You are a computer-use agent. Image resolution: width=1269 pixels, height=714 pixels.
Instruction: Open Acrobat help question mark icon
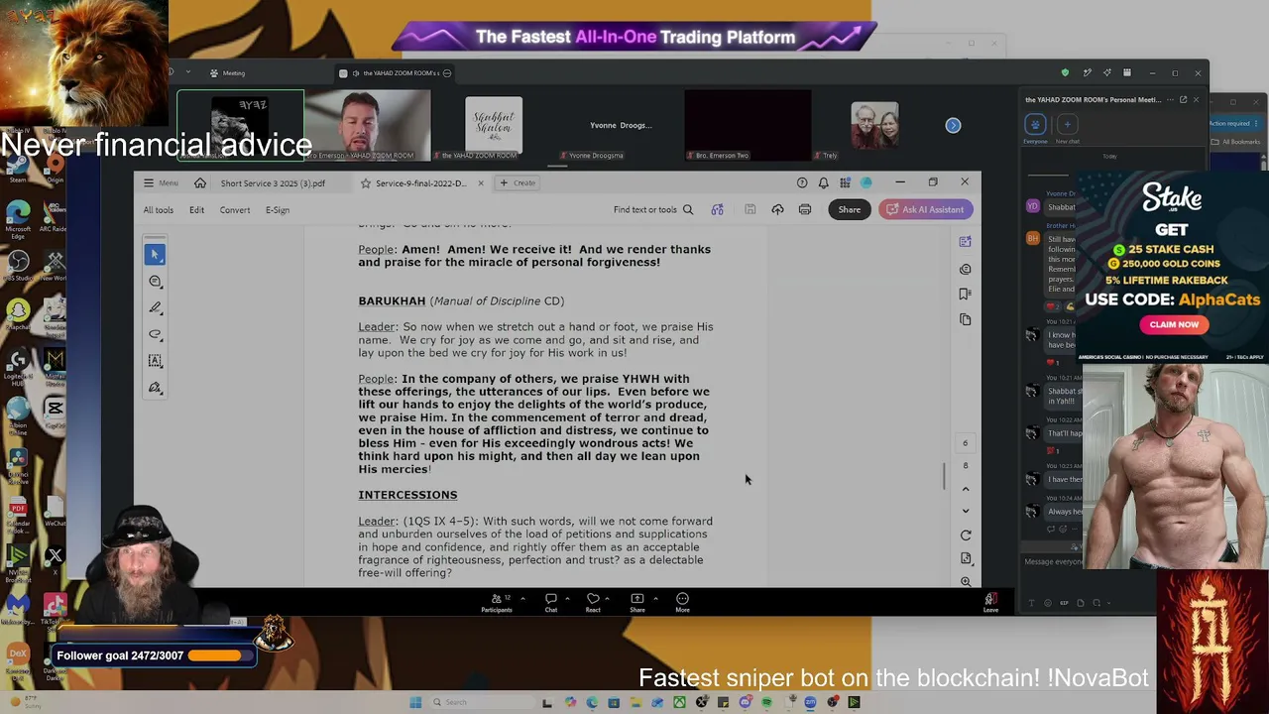pos(802,182)
